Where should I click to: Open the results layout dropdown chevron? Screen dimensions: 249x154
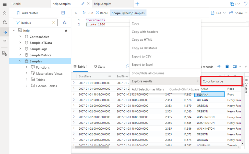pyautogui.click(x=240, y=67)
